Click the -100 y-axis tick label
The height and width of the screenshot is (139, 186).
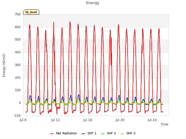(x=17, y=116)
